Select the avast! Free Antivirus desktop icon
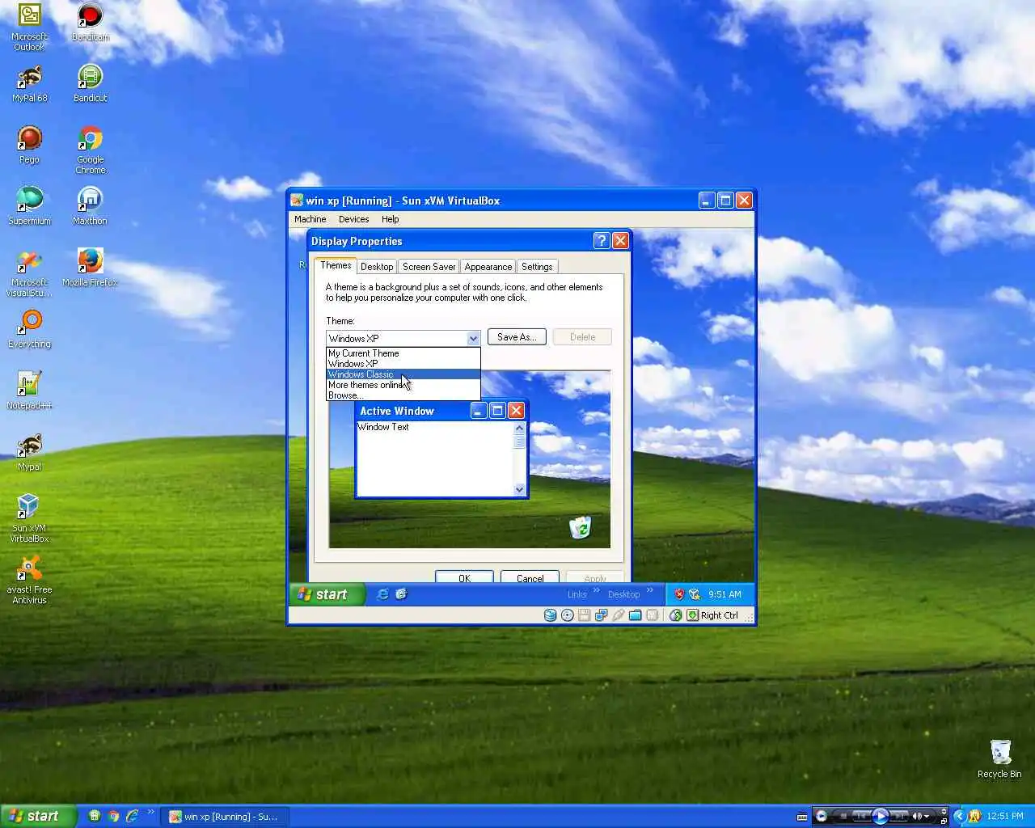 pyautogui.click(x=29, y=581)
